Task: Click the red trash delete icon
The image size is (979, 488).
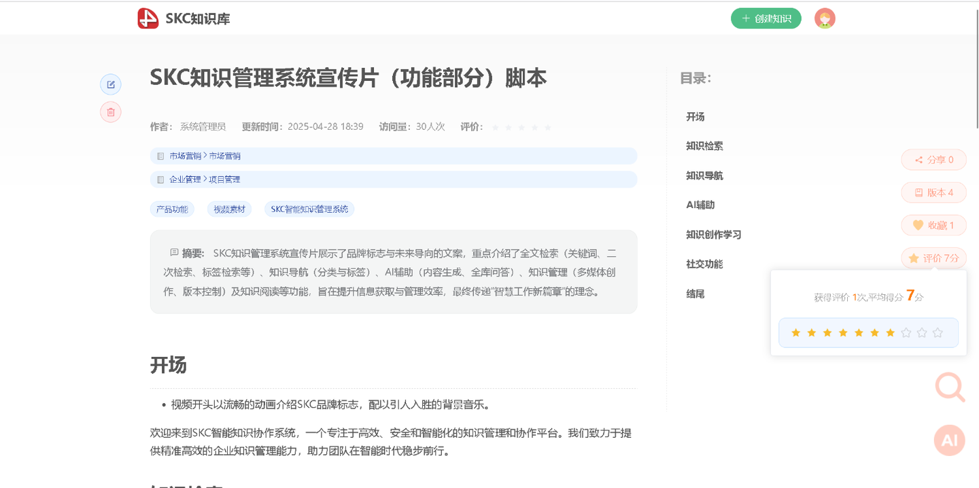Action: [x=111, y=112]
